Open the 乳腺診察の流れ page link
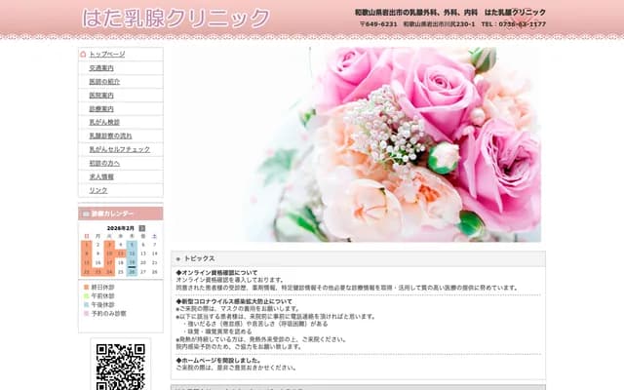The height and width of the screenshot is (390, 624). (110, 136)
